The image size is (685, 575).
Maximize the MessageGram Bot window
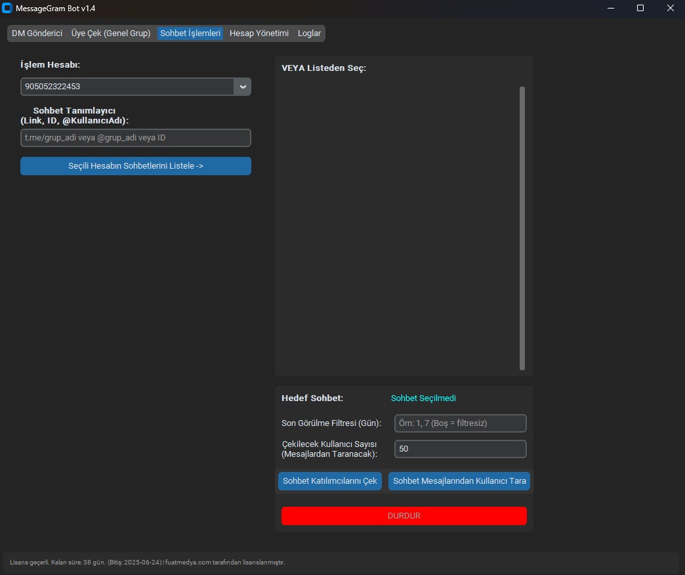[640, 9]
